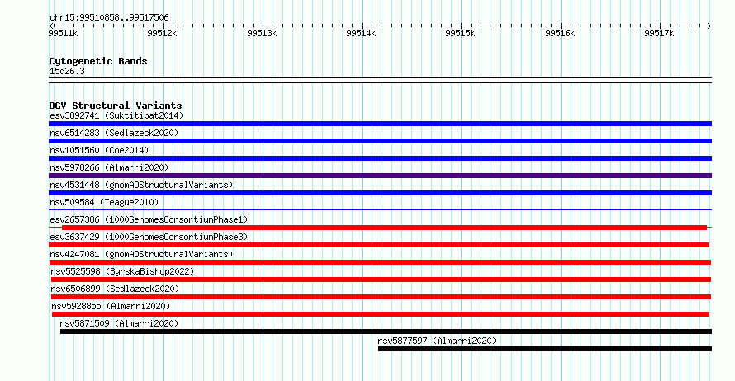Select the red bar under esv2657386
735x381 pixels.
coord(384,228)
